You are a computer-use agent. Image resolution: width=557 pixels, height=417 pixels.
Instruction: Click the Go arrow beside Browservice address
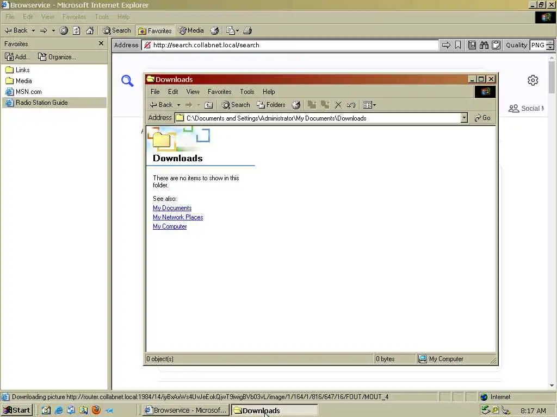446,45
